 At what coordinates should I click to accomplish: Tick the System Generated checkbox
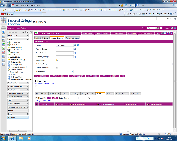pyautogui.click(x=57, y=68)
